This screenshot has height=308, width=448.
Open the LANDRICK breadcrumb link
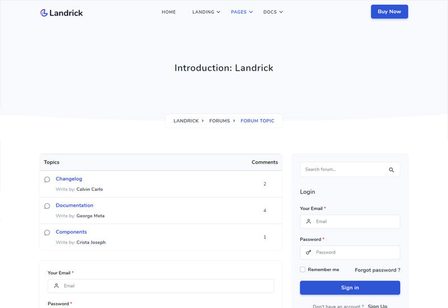(186, 121)
